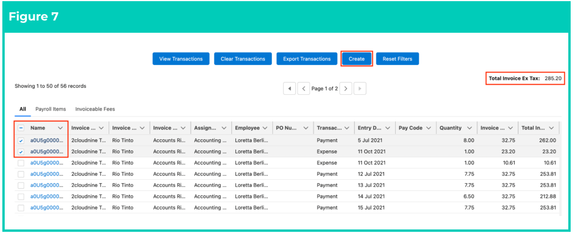This screenshot has height=233, width=573.
Task: Open the Entry D... column dropdown arrow
Action: click(387, 128)
